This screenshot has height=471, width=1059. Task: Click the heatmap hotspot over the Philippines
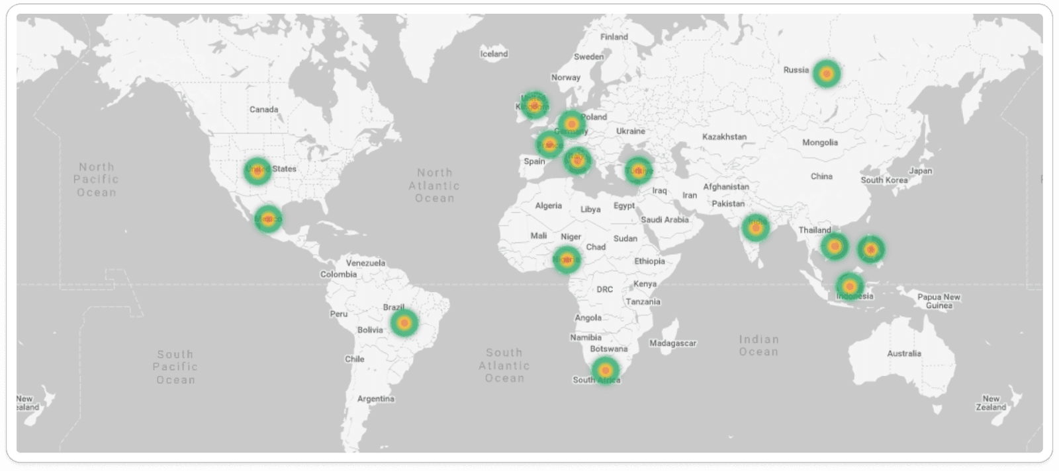click(871, 249)
